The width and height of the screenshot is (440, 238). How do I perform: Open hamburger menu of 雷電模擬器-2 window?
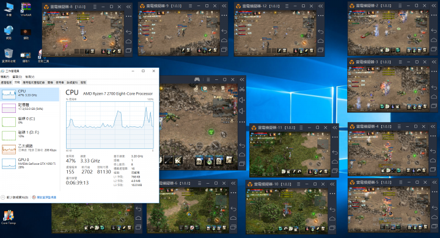(400, 5)
